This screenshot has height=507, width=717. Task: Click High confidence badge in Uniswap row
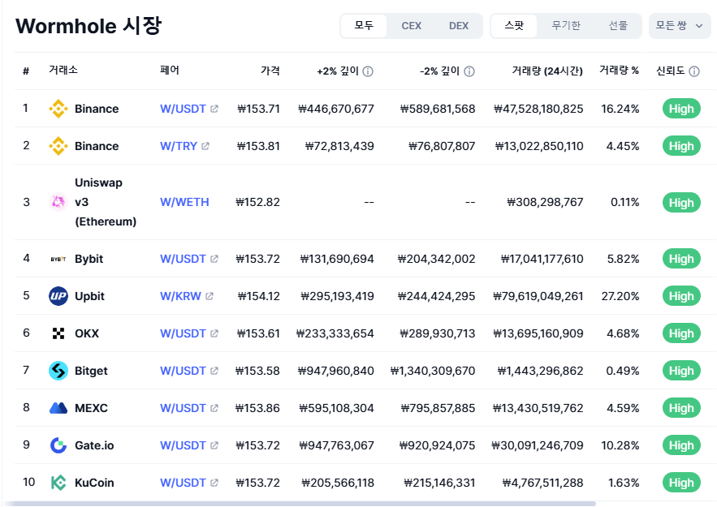click(x=681, y=202)
